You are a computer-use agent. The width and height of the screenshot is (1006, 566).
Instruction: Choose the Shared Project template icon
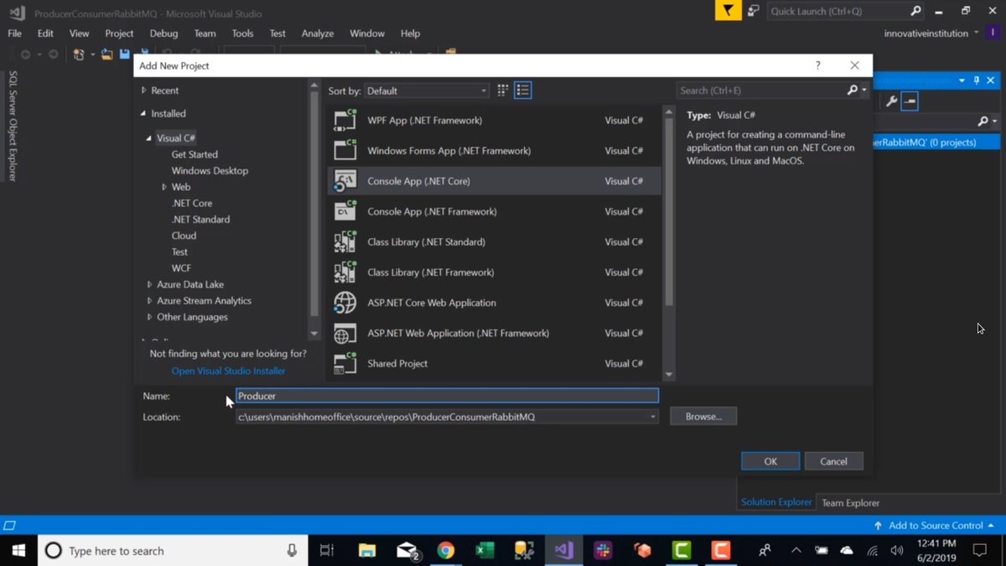click(x=345, y=363)
